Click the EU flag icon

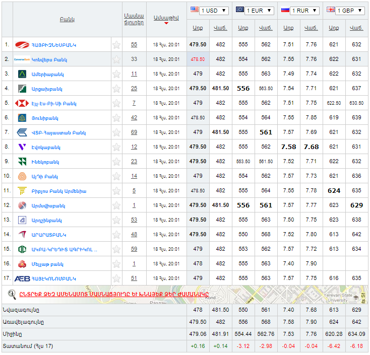pos(240,10)
